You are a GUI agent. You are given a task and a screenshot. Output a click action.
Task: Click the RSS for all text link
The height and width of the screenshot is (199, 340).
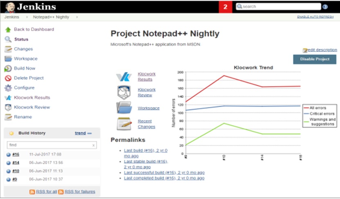click(46, 192)
